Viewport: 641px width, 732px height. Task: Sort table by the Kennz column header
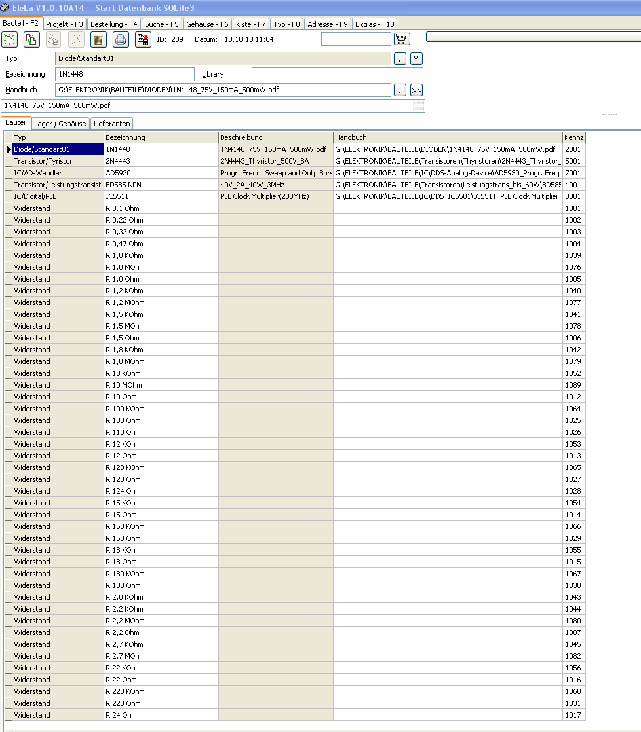573,137
